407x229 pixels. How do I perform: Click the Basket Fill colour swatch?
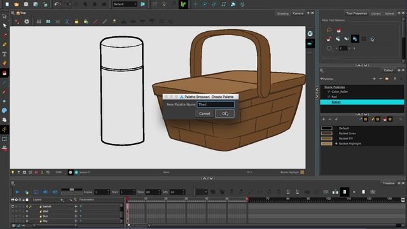click(x=326, y=139)
